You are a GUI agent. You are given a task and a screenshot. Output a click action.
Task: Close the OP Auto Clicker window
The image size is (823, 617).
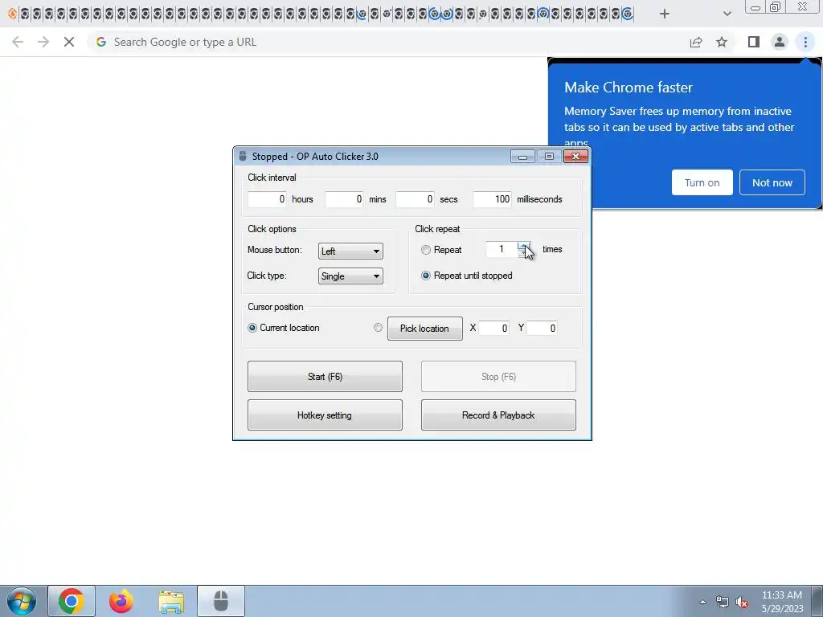[575, 157]
